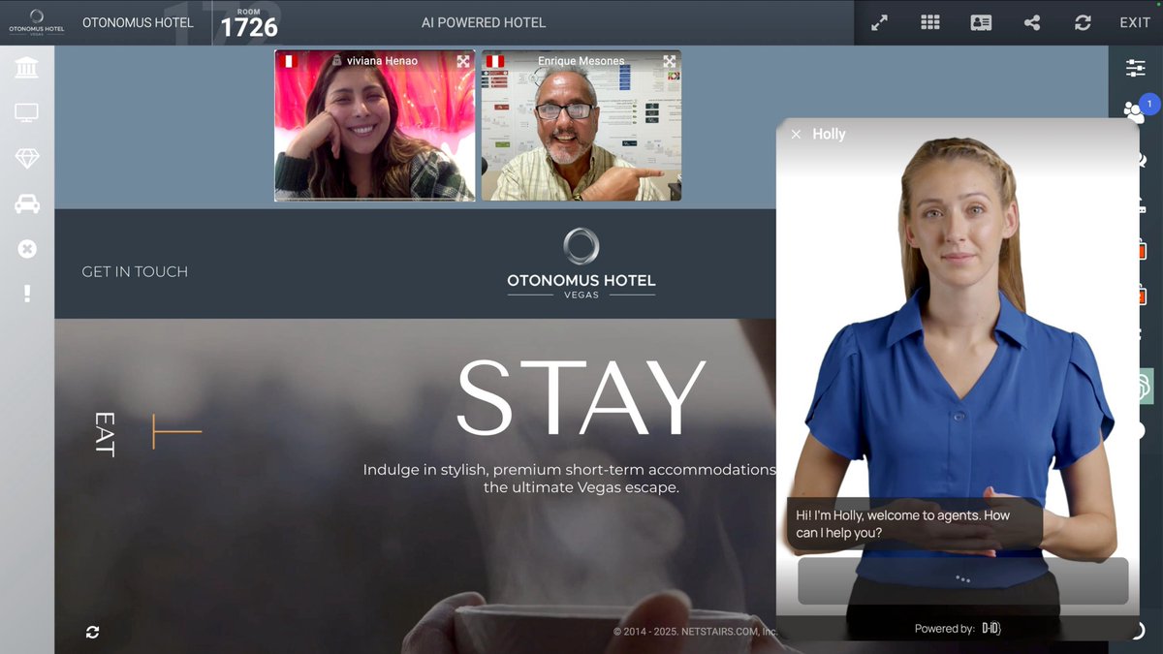Click the D-ID logo in Powered by footer
This screenshot has height=654, width=1163.
pos(991,629)
